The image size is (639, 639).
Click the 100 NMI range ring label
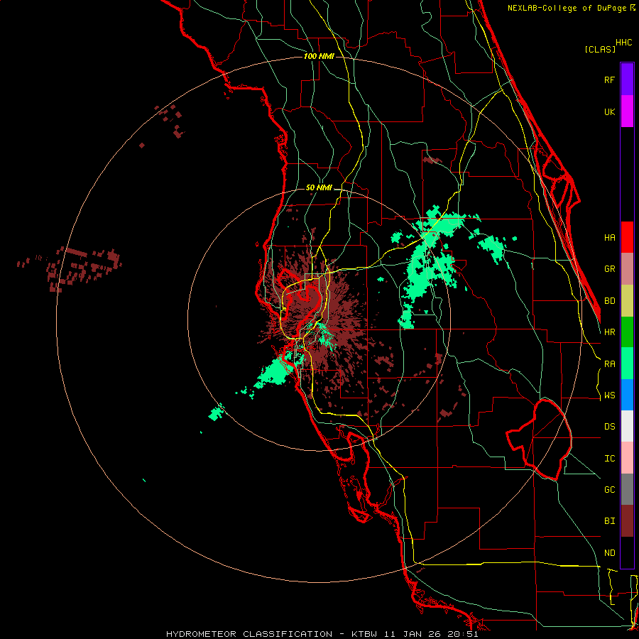(x=319, y=56)
